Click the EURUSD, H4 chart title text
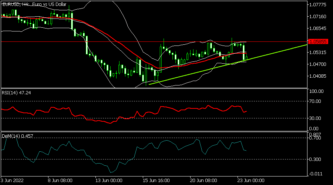The image size is (333, 185). [34, 4]
